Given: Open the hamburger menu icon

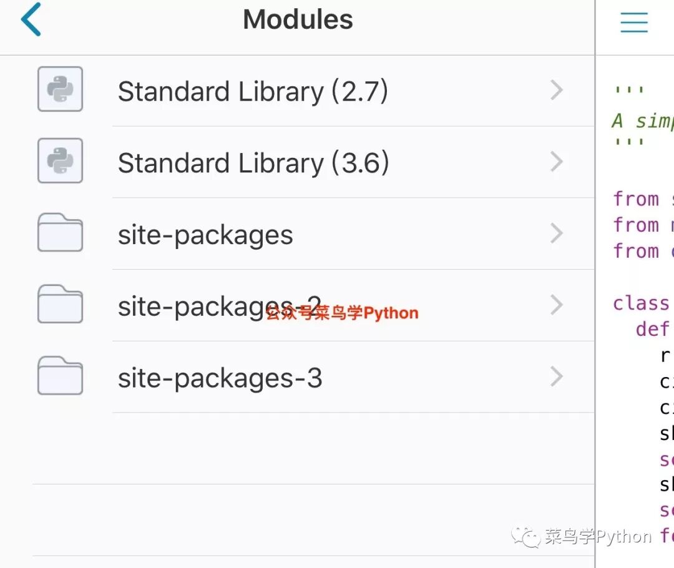Looking at the screenshot, I should pyautogui.click(x=634, y=22).
